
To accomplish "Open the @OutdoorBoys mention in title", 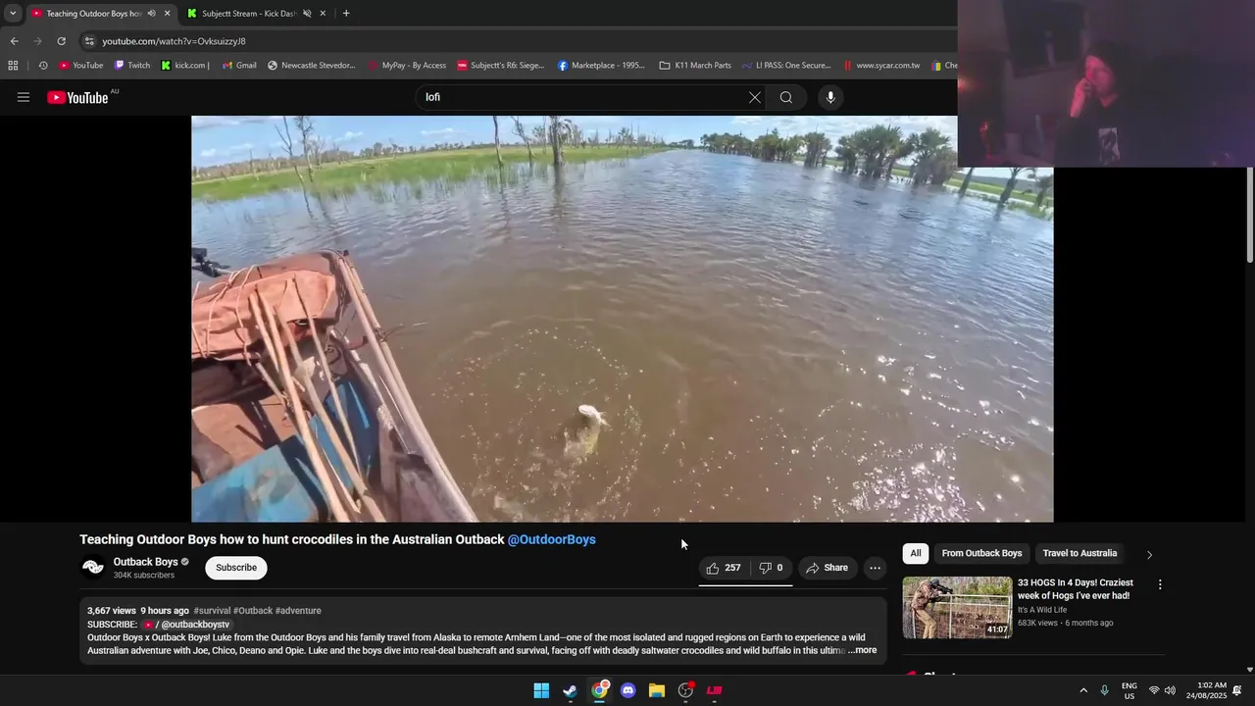I will [x=551, y=539].
